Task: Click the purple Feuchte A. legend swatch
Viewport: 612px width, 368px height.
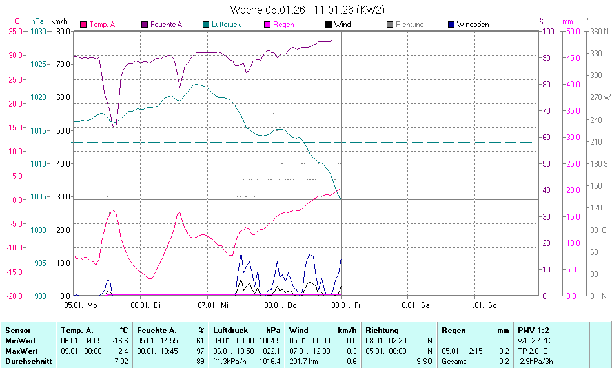Action: pyautogui.click(x=145, y=25)
